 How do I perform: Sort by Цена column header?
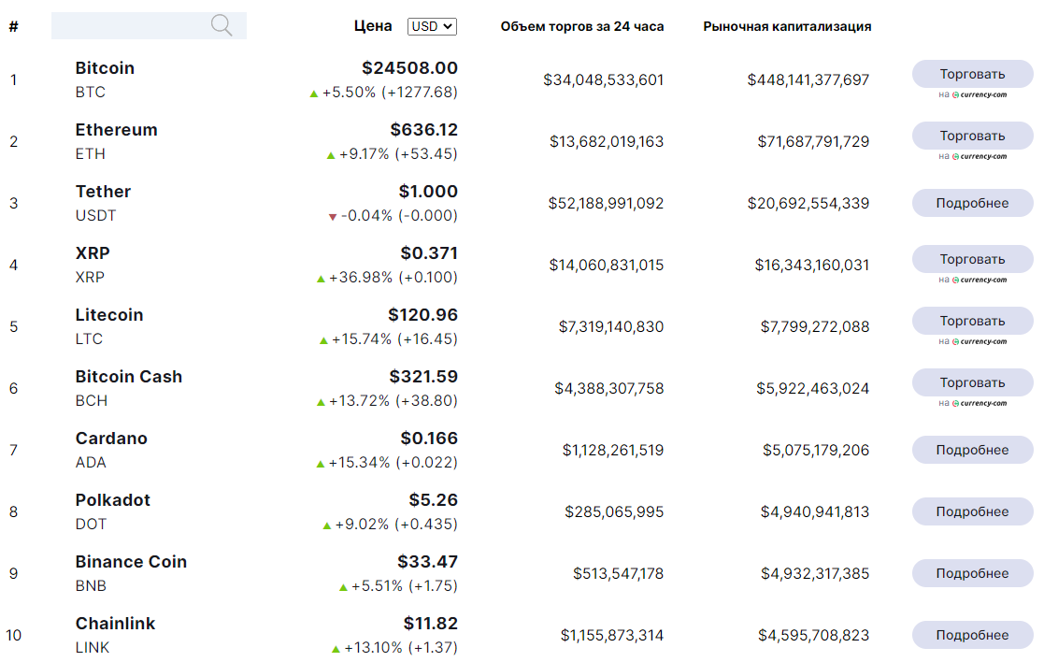pos(373,26)
